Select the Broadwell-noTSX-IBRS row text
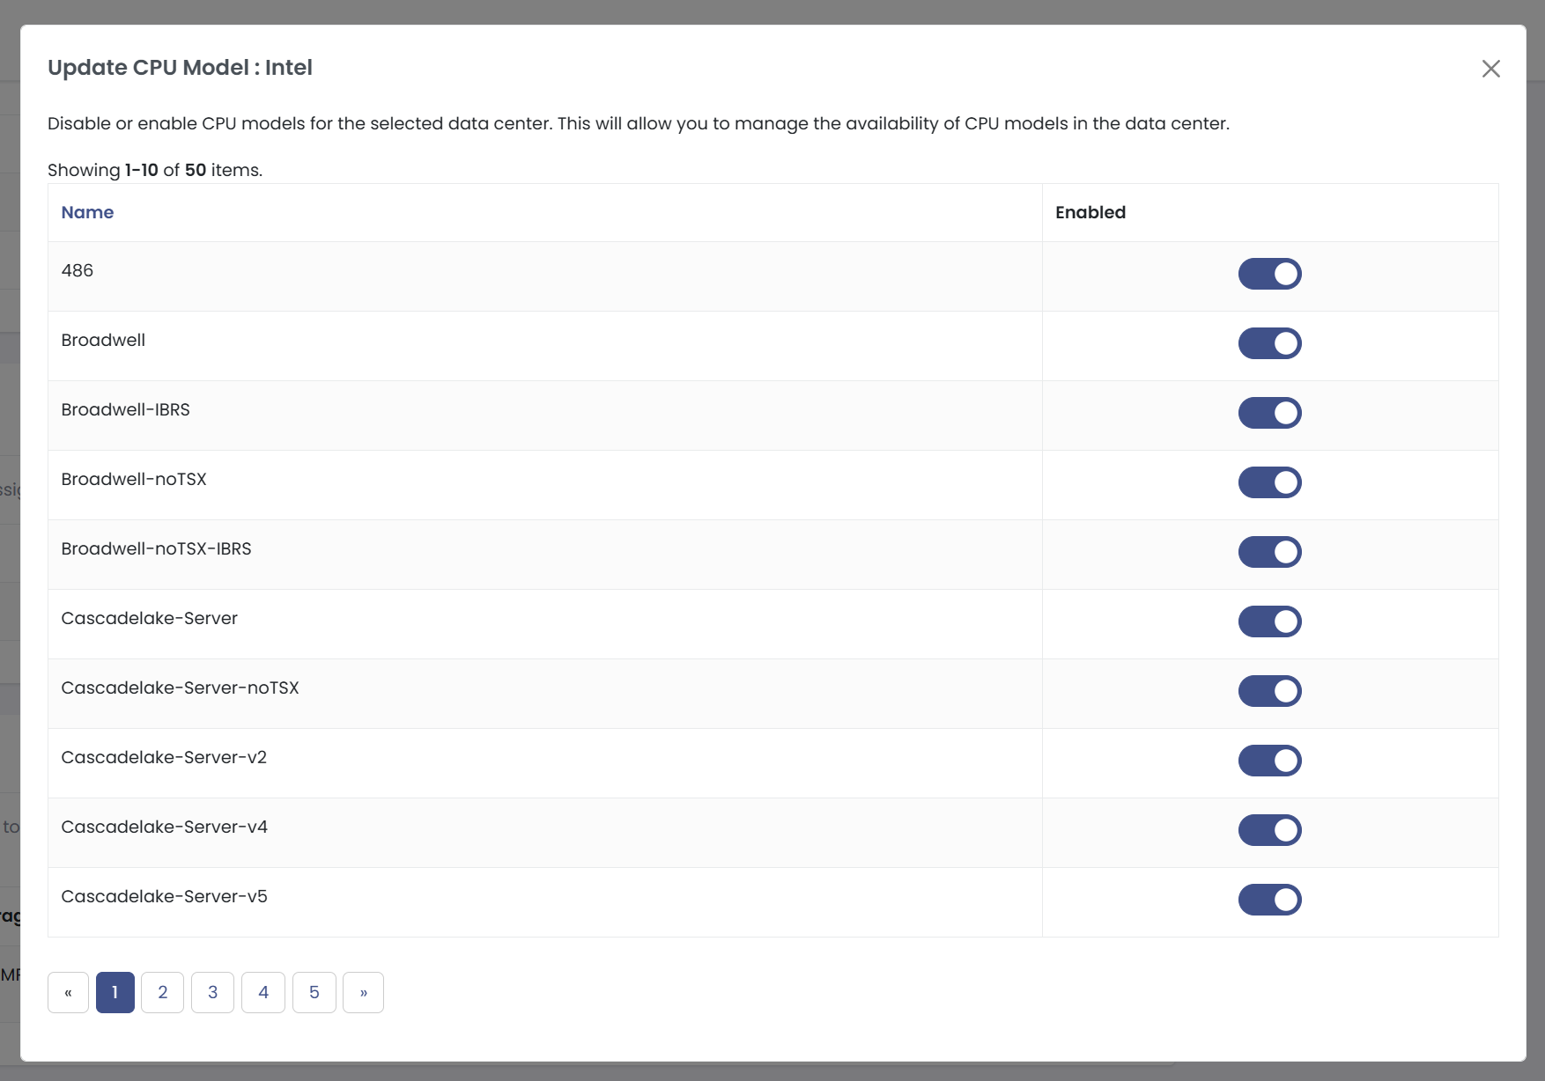The height and width of the screenshot is (1081, 1545). pos(156,548)
